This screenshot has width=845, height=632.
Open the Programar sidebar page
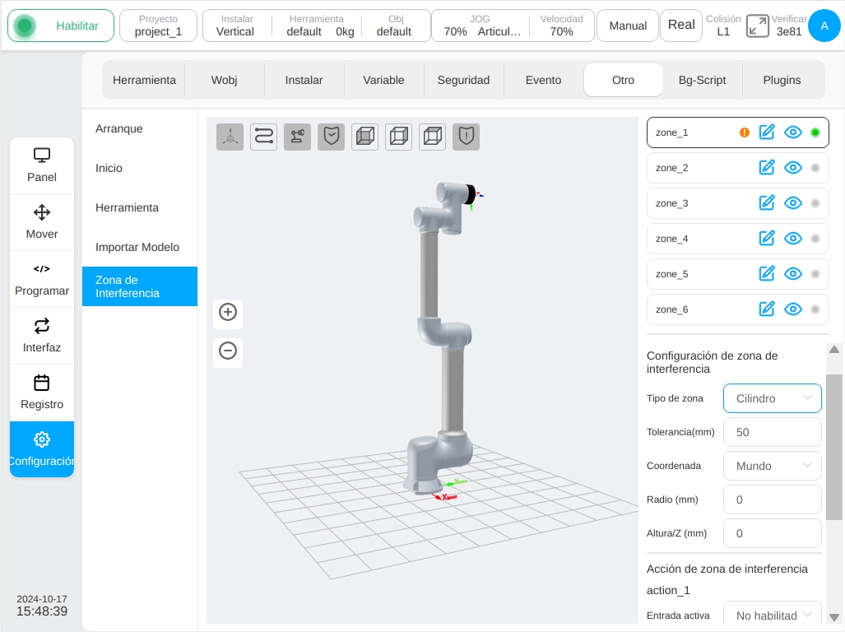[42, 279]
